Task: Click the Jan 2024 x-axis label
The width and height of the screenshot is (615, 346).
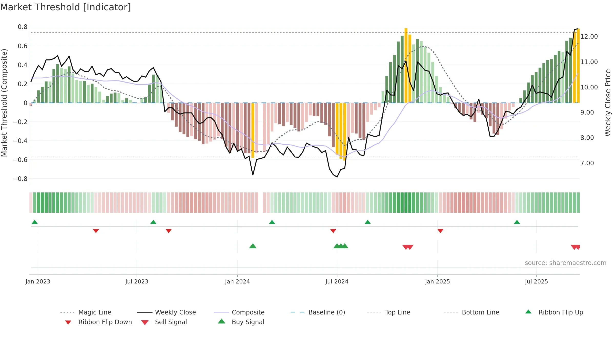Action: click(238, 281)
